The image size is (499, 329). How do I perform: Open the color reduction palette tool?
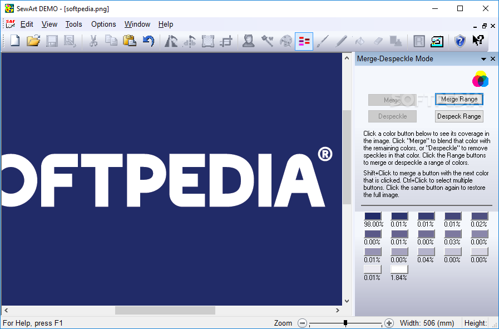286,41
